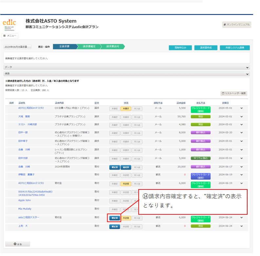Click the 2024年06月分請求書 month field
The height and width of the screenshot is (256, 260).
pos(17,47)
